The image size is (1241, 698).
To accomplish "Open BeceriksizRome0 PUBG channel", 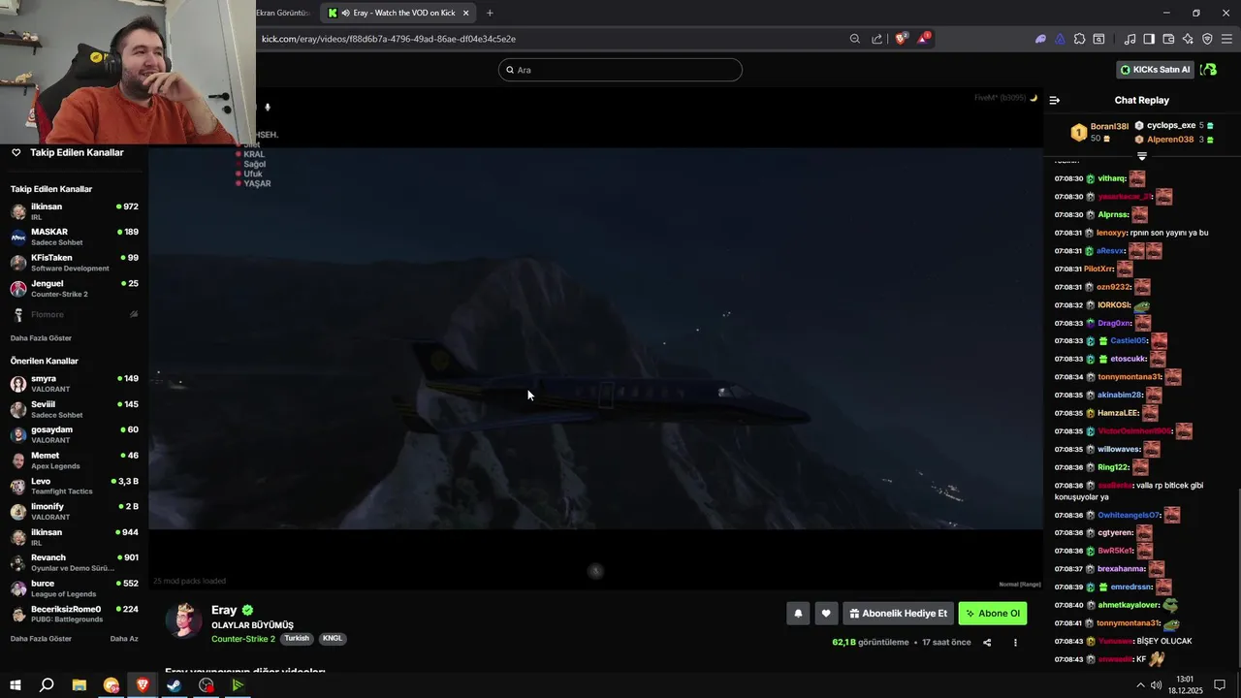I will (75, 614).
